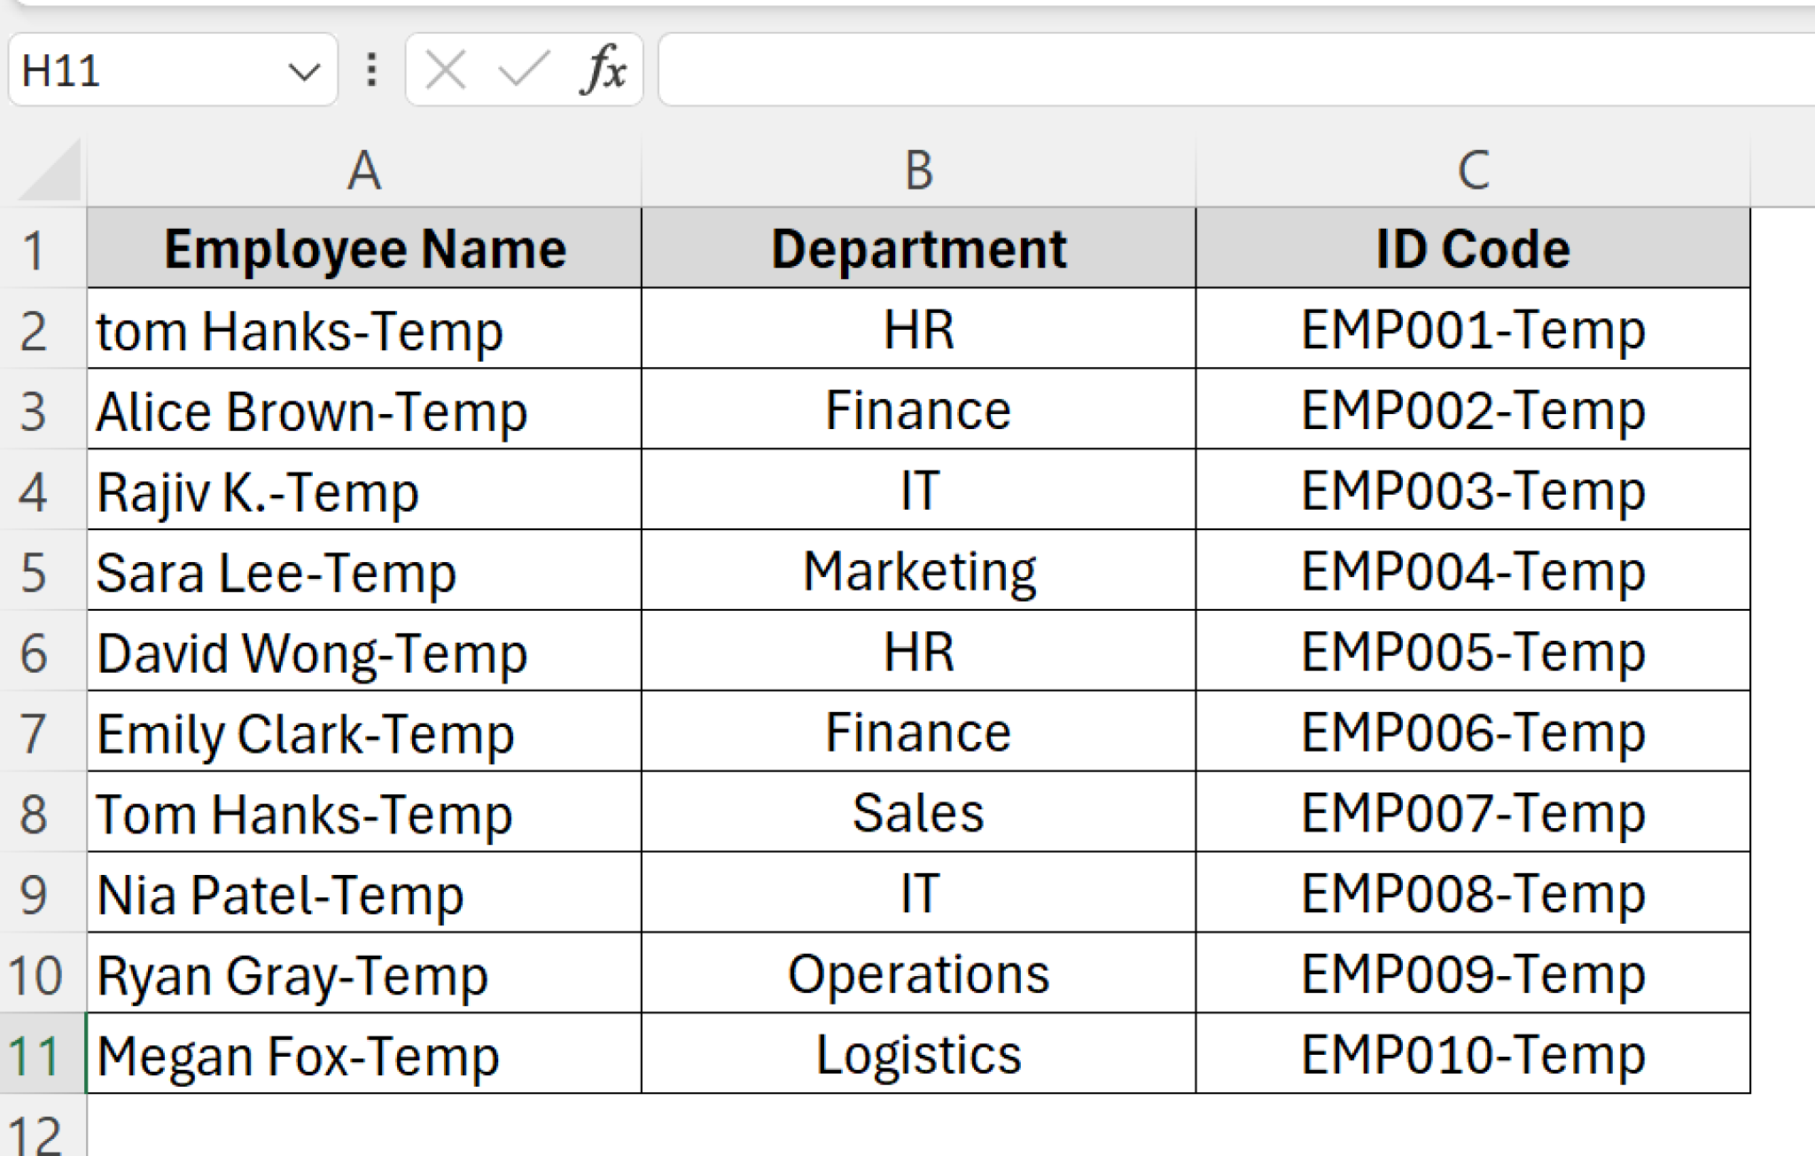Click the Cancel (X) icon beside formula bar
The image size is (1815, 1156).
click(x=445, y=71)
